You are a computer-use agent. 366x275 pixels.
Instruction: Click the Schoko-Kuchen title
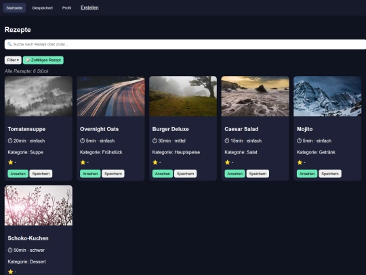(x=28, y=238)
